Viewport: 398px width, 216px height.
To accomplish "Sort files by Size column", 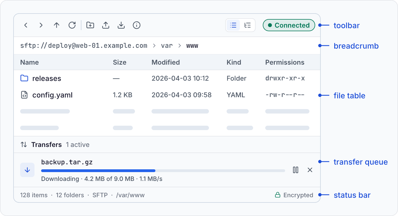I will click(x=120, y=62).
